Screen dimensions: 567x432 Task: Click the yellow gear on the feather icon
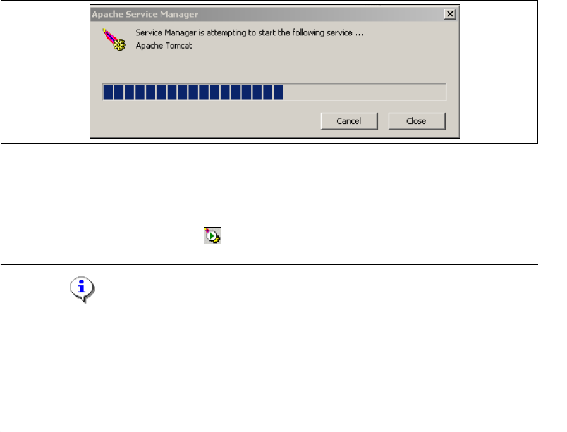(120, 45)
